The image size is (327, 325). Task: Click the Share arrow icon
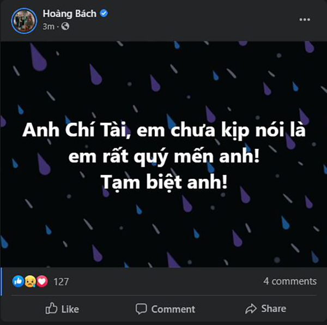(251, 309)
